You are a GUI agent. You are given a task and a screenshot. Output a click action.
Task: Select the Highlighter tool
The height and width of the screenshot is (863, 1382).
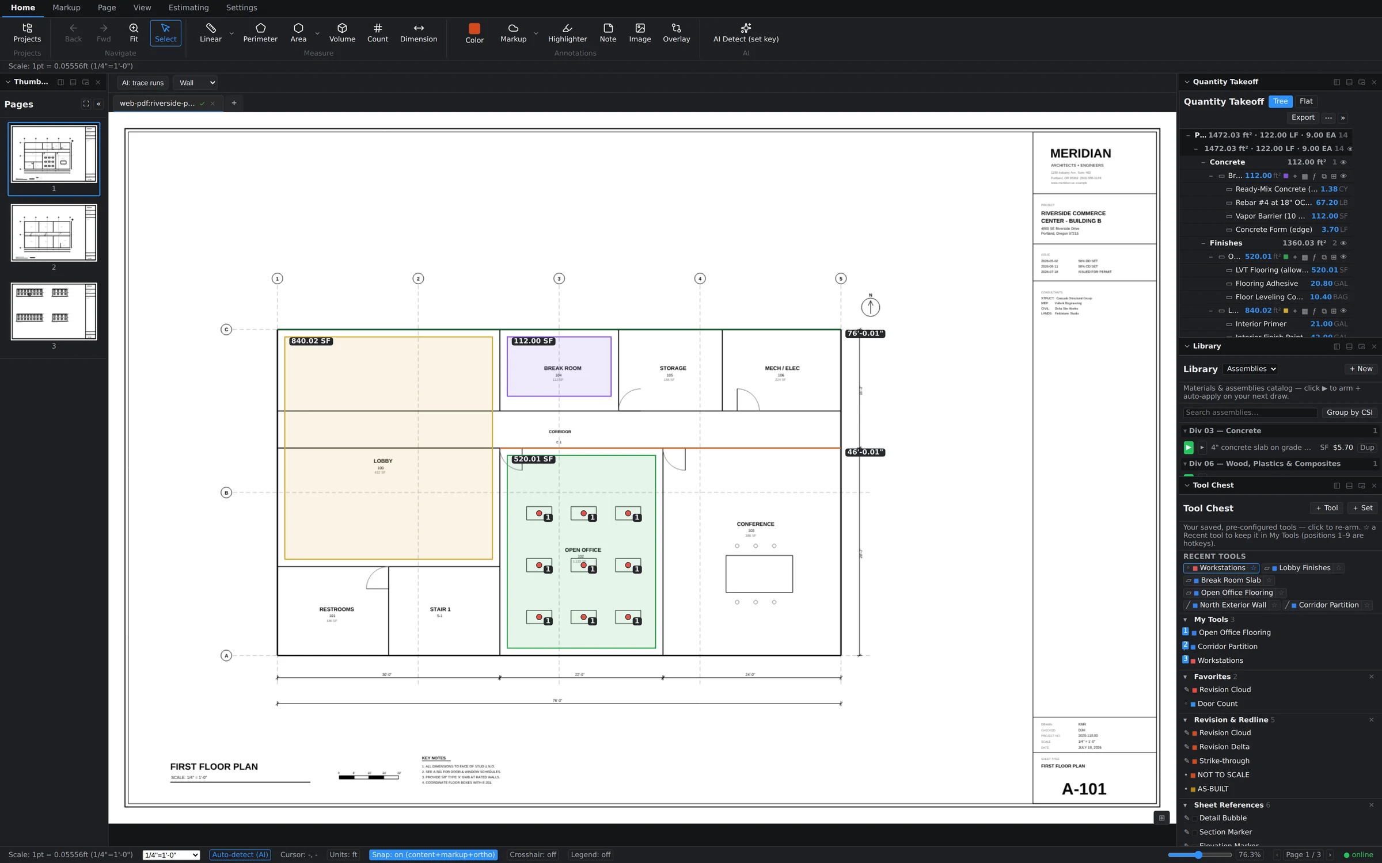tap(567, 33)
